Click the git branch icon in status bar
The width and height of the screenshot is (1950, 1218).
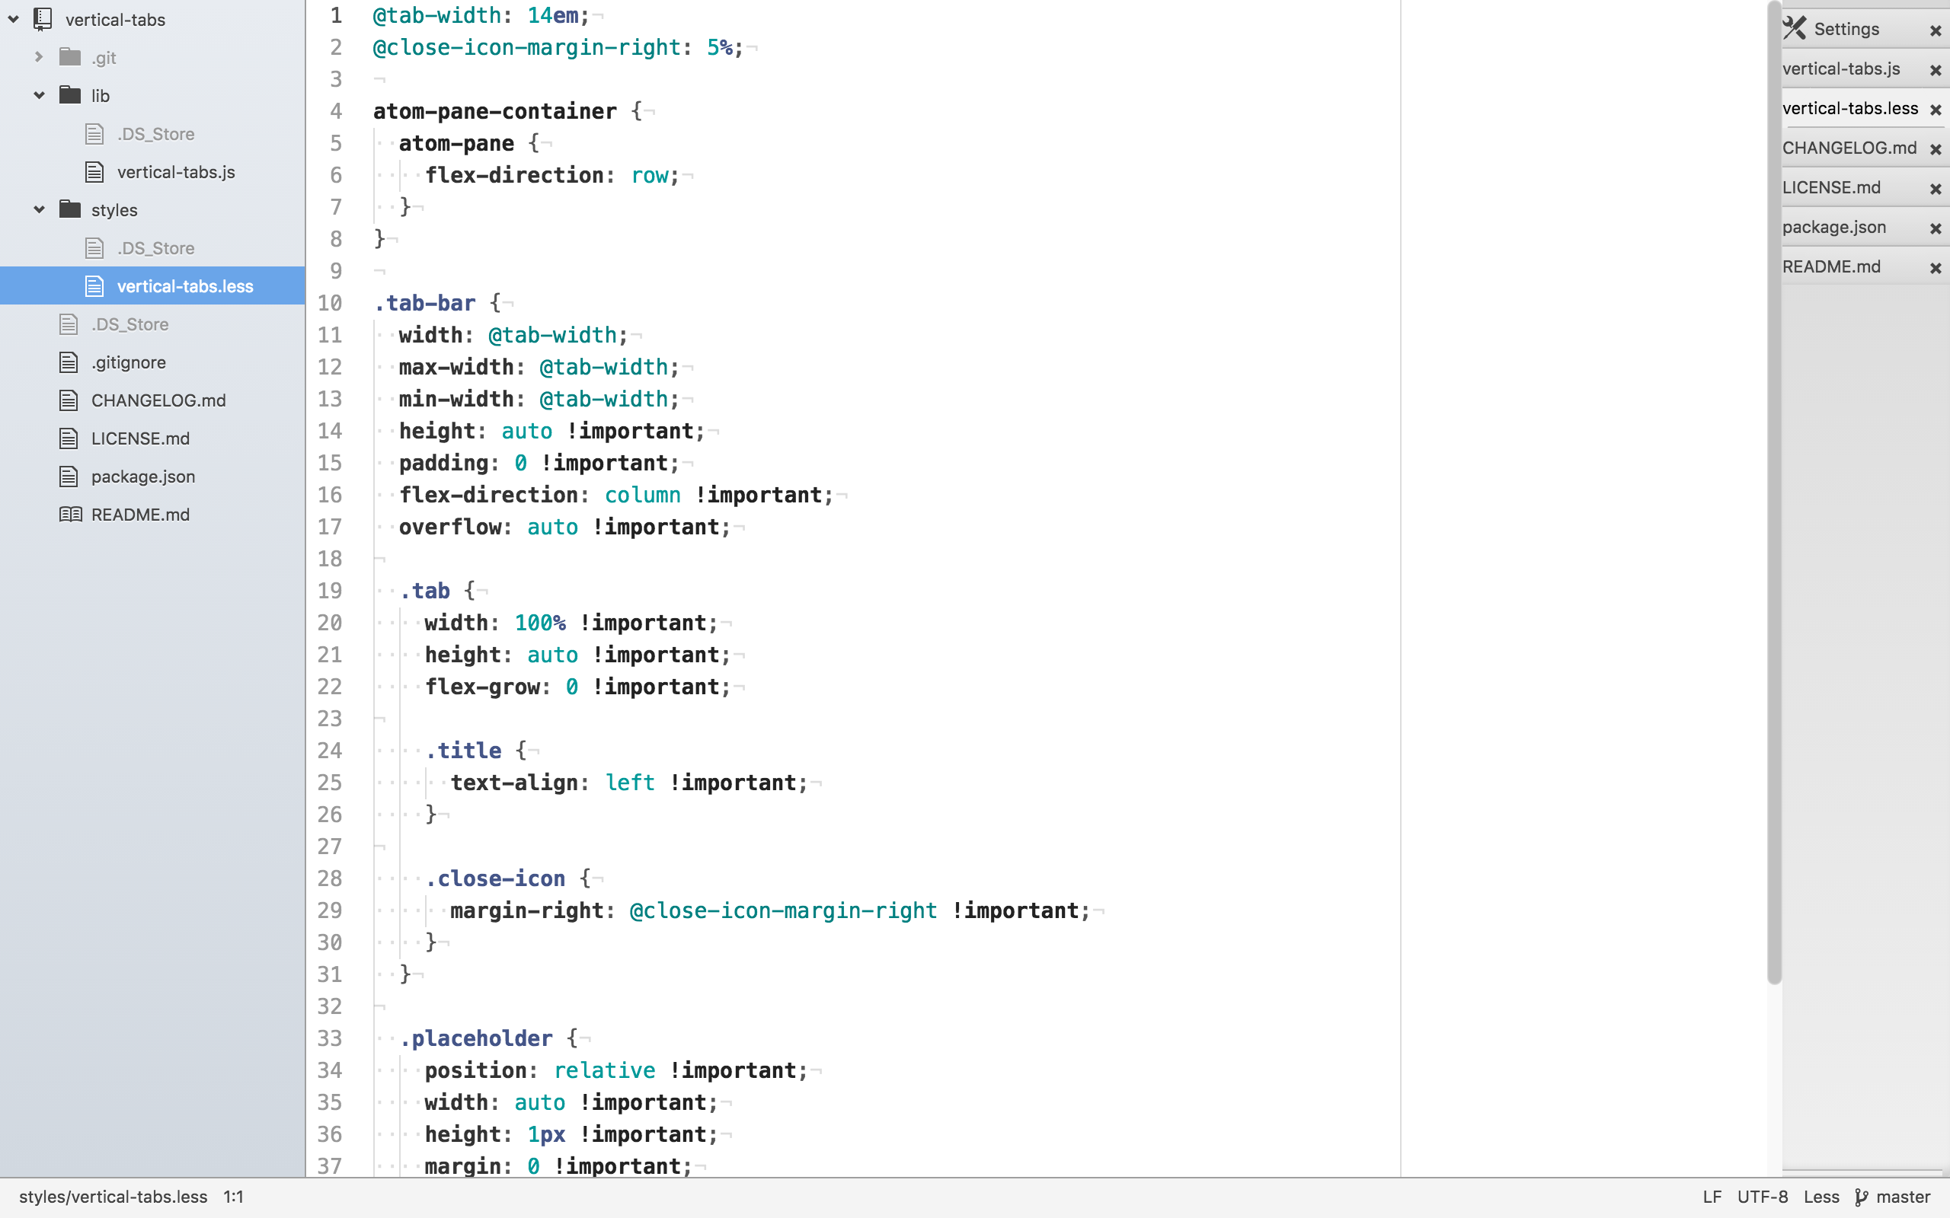(1861, 1197)
